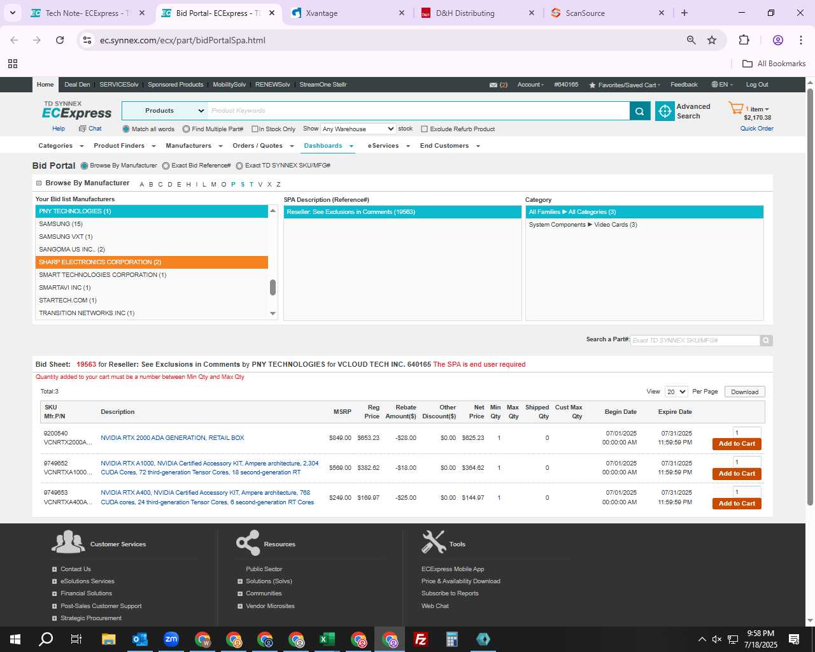Open the Quick Order link
The height and width of the screenshot is (652, 815).
pos(756,129)
